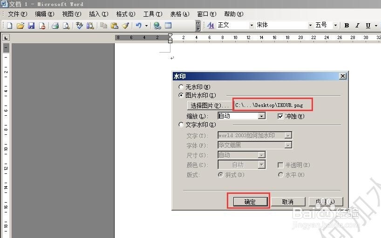The width and height of the screenshot is (381, 238).
Task: Open a file with the Open folder icon
Action: (20, 26)
